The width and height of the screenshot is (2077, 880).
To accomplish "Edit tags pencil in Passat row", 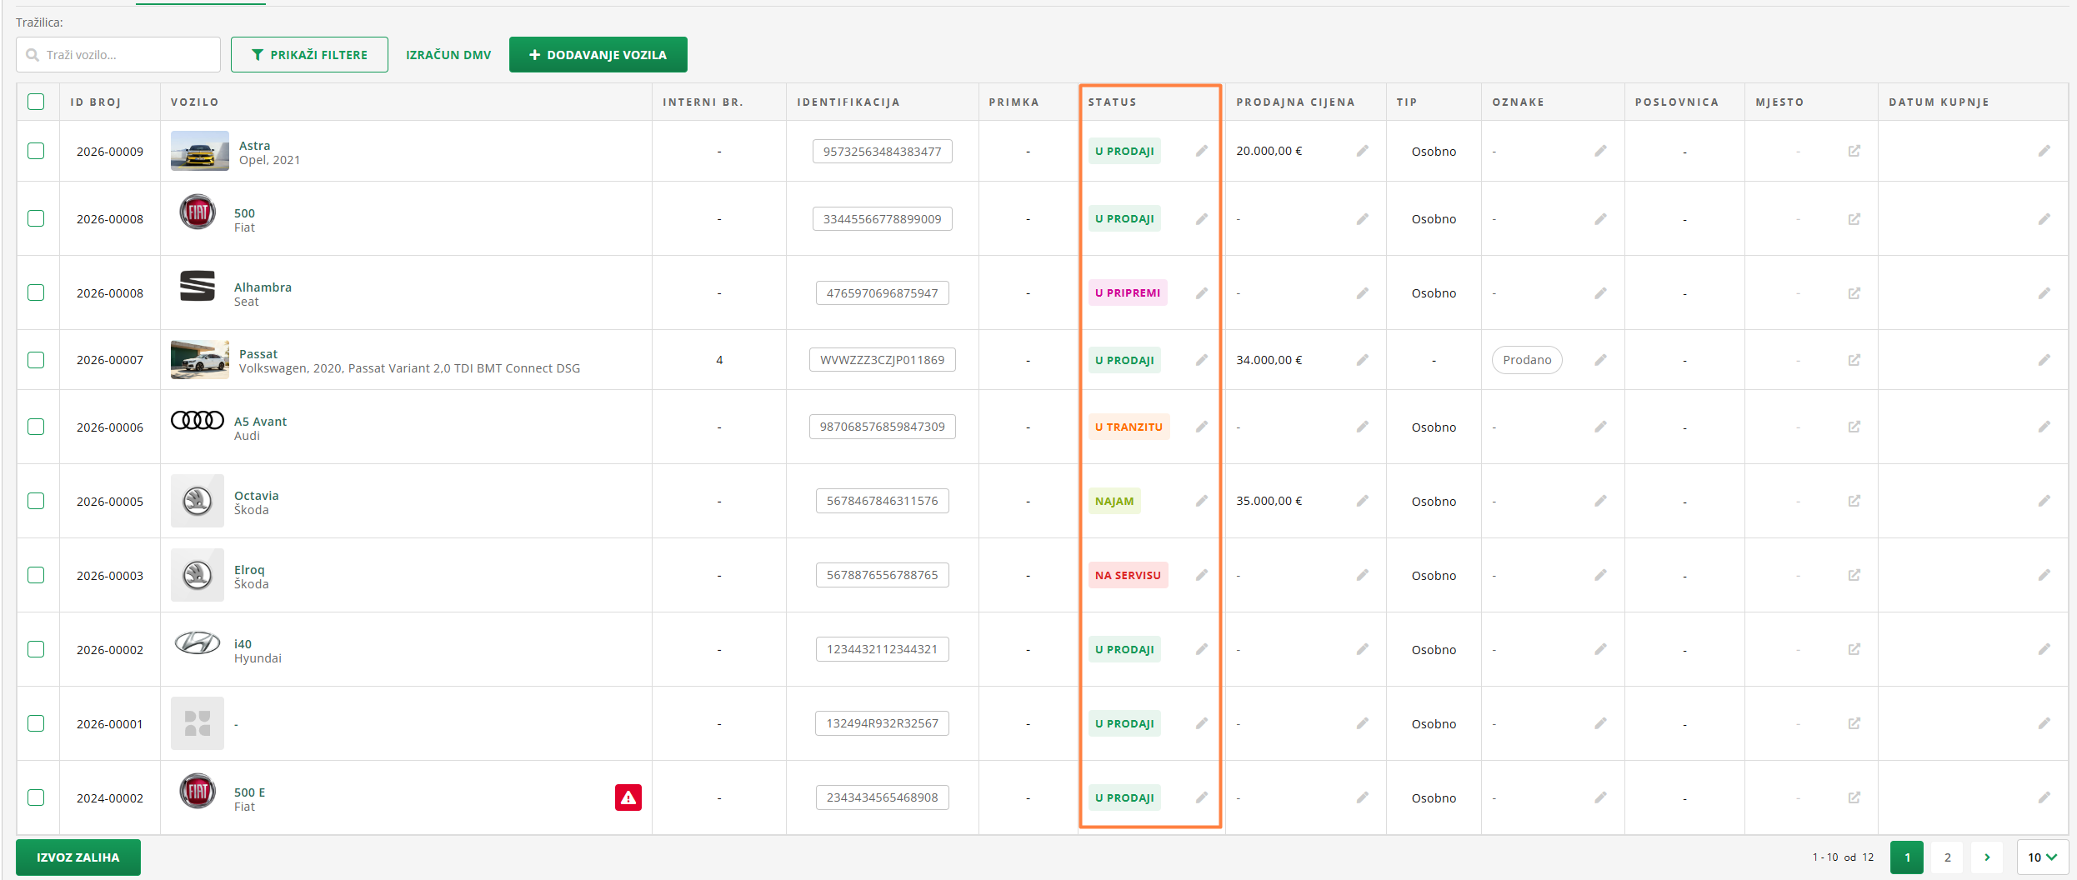I will tap(1600, 360).
